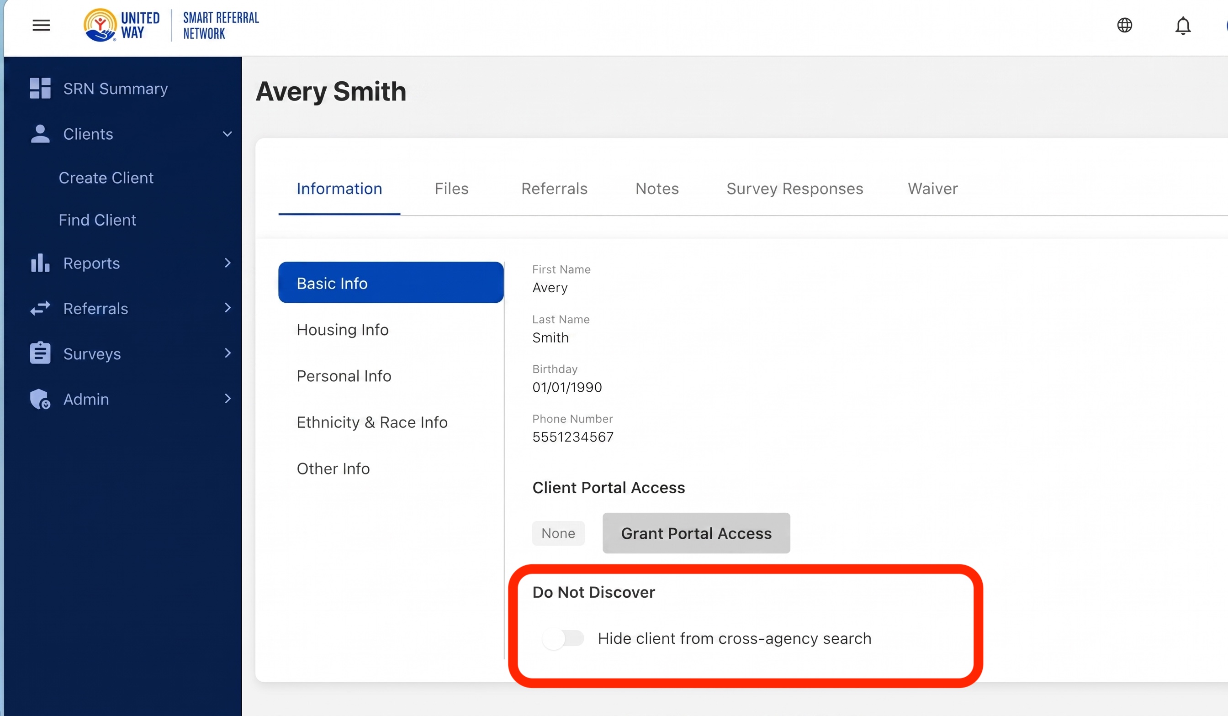
Task: Expand the Referrals sidebar chevron
Action: 228,308
